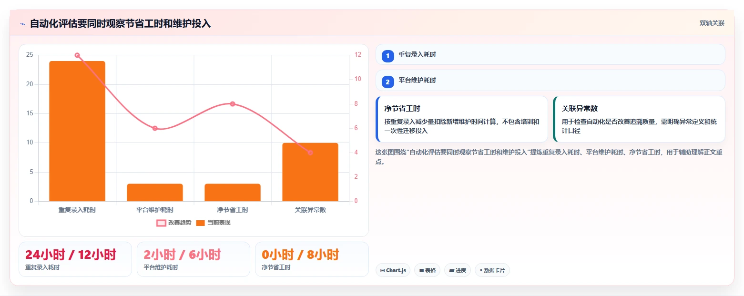This screenshot has width=744, height=296.
Task: Click the orange 当前表现 legend swatch
Action: tap(201, 223)
